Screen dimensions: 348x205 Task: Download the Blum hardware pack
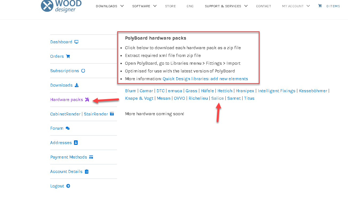(x=130, y=91)
